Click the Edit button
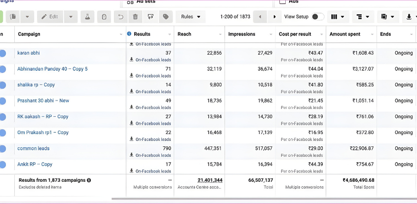The image size is (417, 204). point(50,17)
